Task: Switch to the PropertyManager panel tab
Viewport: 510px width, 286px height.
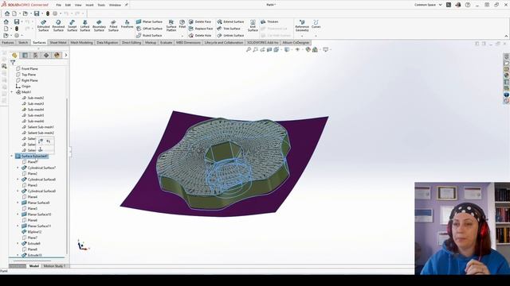Action: coord(25,55)
